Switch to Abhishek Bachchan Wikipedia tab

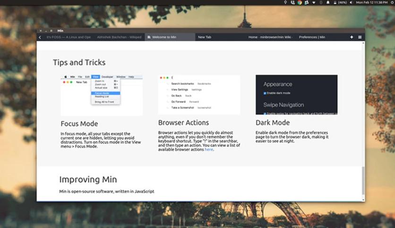120,37
